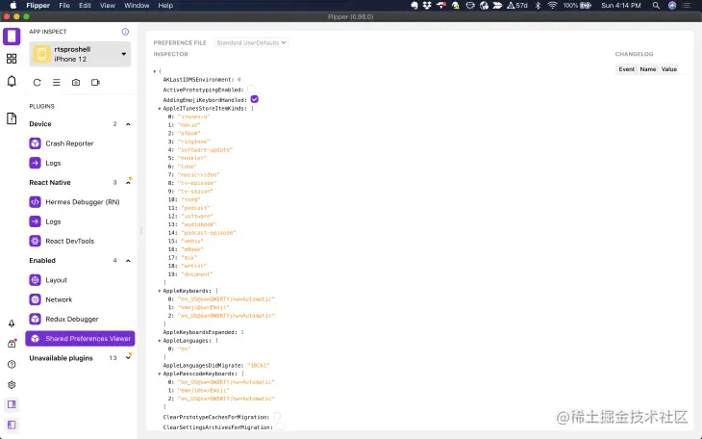Click the "software-update" string value
Viewport: 702px width, 439px height.
pyautogui.click(x=205, y=150)
